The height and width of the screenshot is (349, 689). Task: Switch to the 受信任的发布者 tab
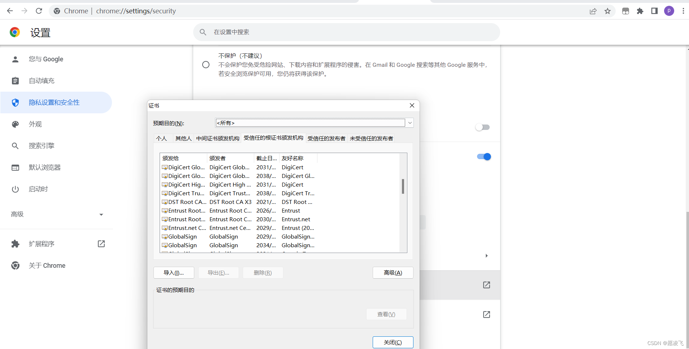pyautogui.click(x=326, y=139)
